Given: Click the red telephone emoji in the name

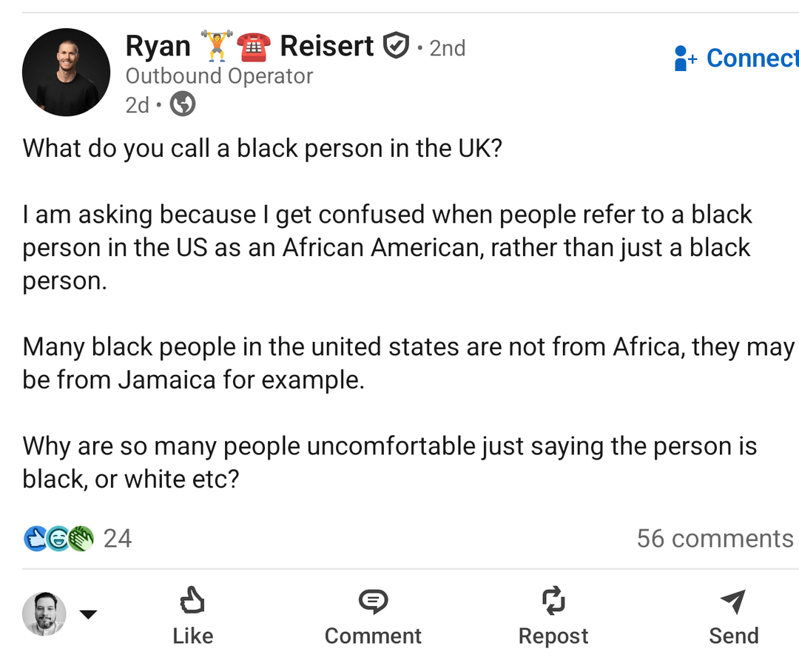Looking at the screenshot, I should pos(253,47).
